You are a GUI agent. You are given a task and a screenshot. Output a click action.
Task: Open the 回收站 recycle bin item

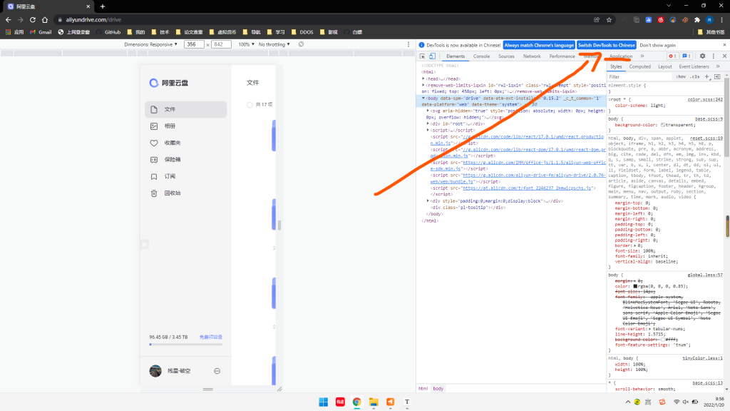coord(186,193)
